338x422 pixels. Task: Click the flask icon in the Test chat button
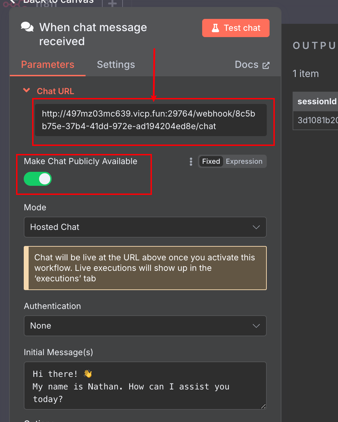[x=215, y=28]
